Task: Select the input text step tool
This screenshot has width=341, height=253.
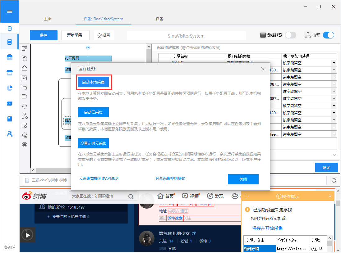Action: 25,78
